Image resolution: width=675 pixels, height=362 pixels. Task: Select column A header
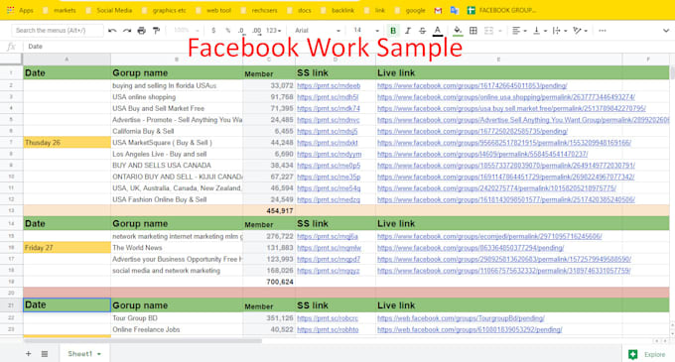[67, 60]
